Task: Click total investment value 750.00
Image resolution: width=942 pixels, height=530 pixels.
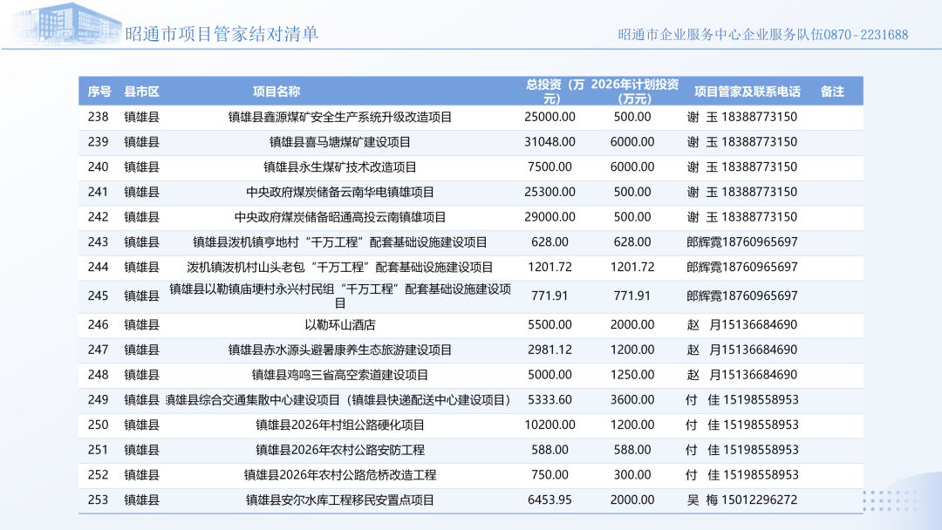Action: pos(549,475)
